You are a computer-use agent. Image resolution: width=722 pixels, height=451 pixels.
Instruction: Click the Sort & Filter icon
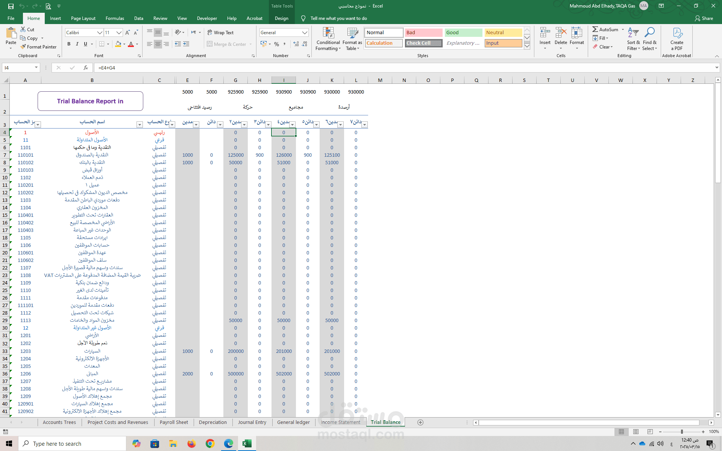tap(633, 33)
